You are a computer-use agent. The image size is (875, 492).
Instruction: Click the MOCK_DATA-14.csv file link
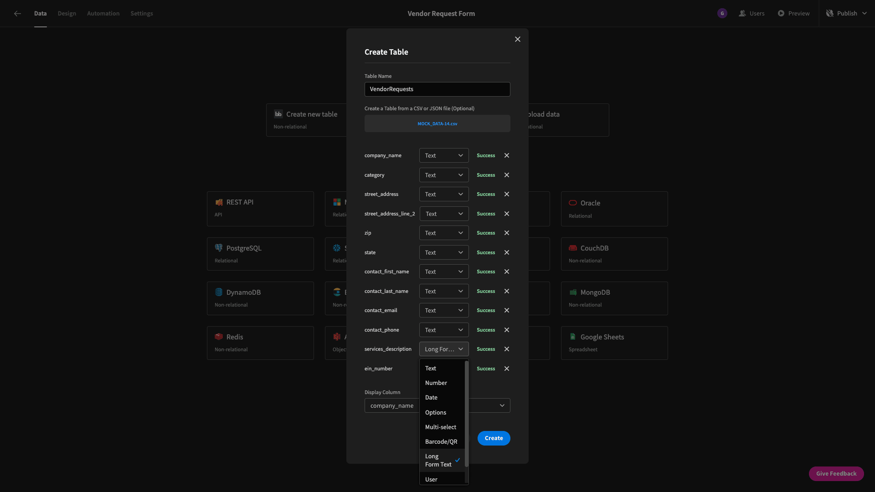point(437,123)
